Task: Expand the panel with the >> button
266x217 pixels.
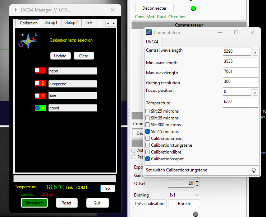Action: (x=107, y=188)
